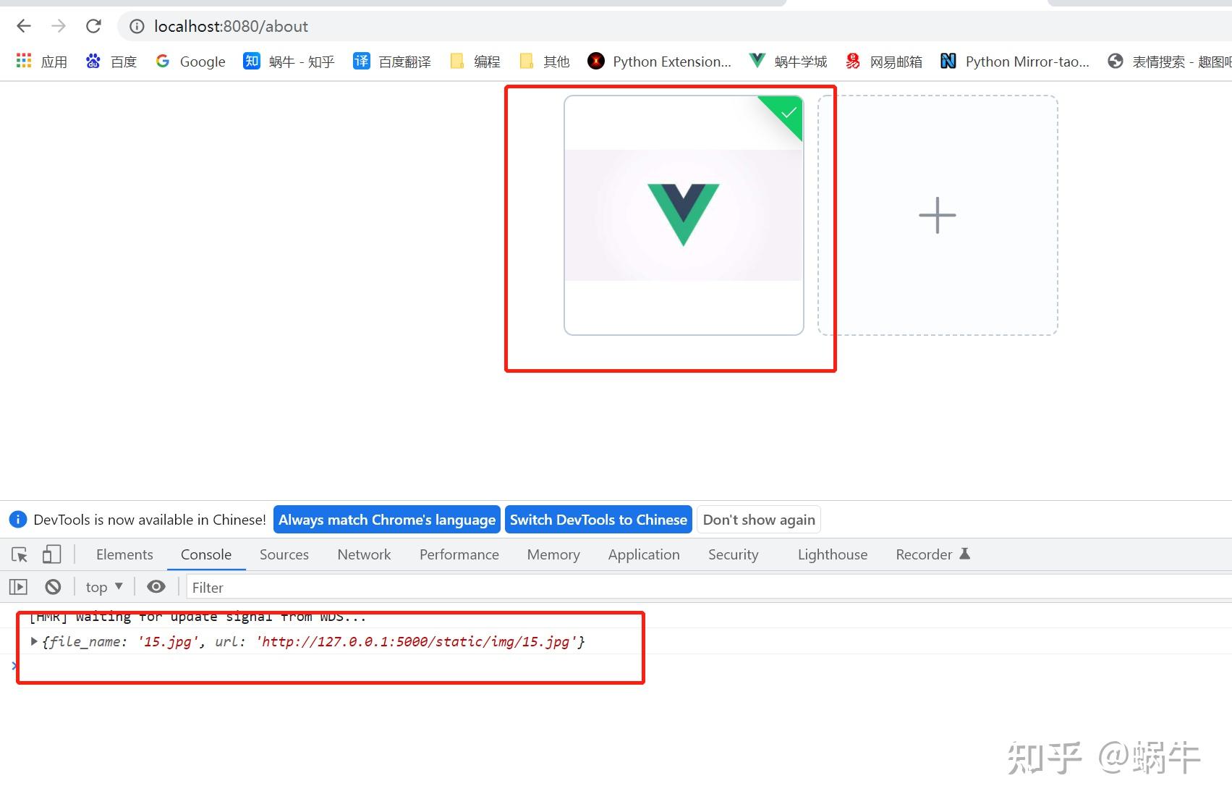This screenshot has width=1232, height=807.
Task: Click the 百度翻译 bookmark icon
Action: click(x=360, y=61)
